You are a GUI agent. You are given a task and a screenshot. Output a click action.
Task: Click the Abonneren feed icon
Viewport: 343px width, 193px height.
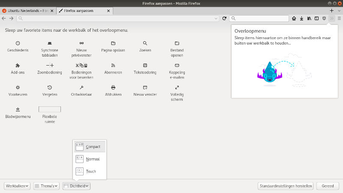(x=113, y=66)
